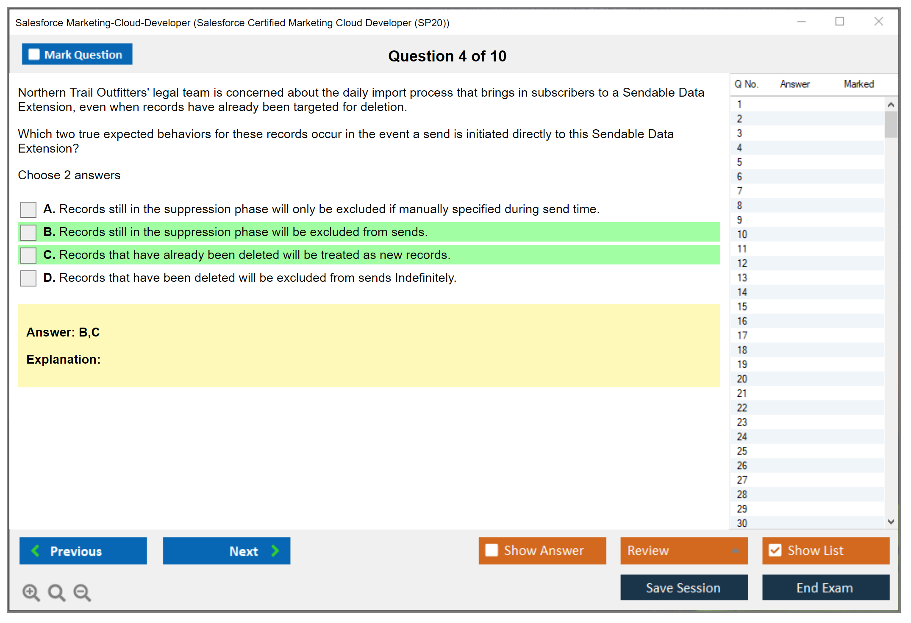
Task: Click the green left arrow on Previous
Action: (36, 551)
